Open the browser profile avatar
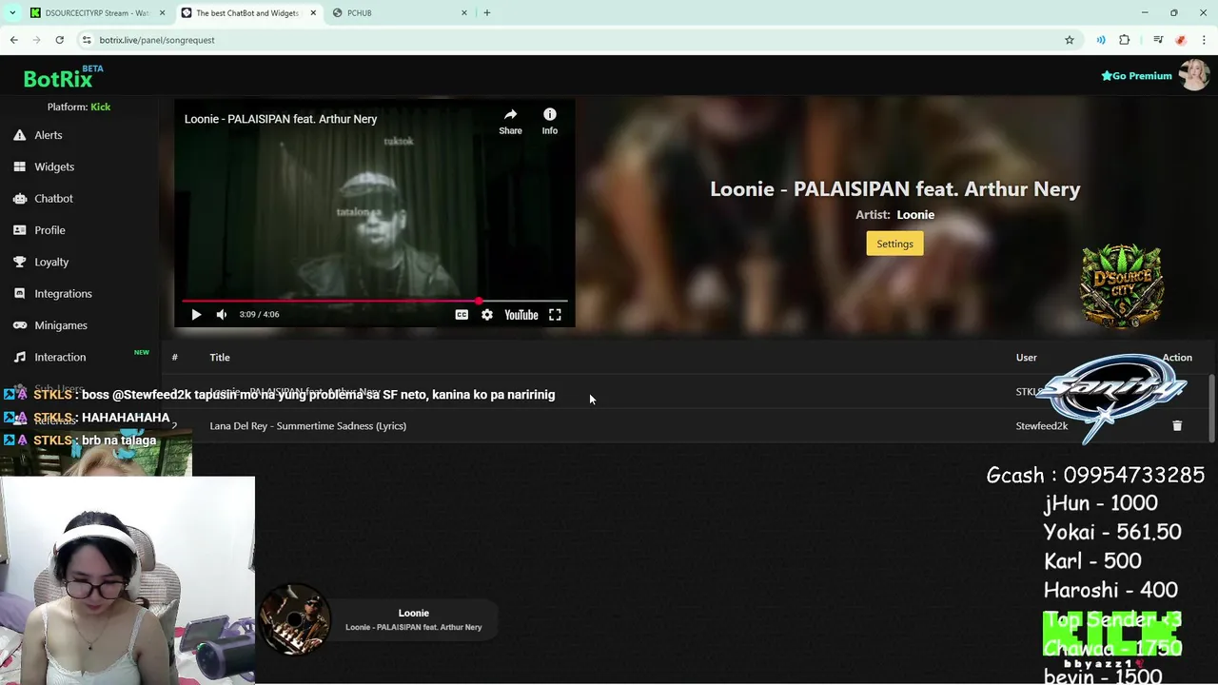The image size is (1218, 685). coord(1181,40)
